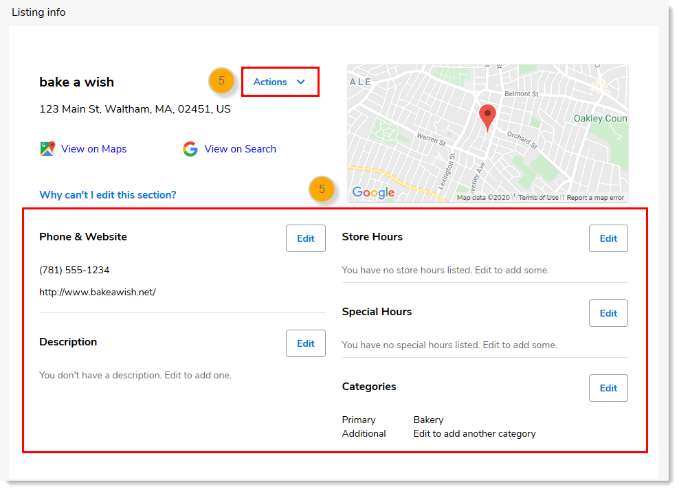The height and width of the screenshot is (491, 679).
Task: Open the Actions dropdown by its label
Action: [270, 82]
